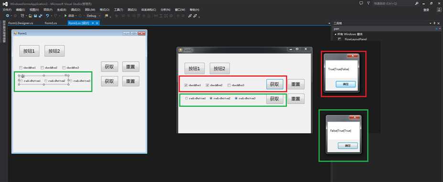Viewport: 443px width, 182px height.
Task: Click the Save All toolbar icon
Action: [x=41, y=16]
